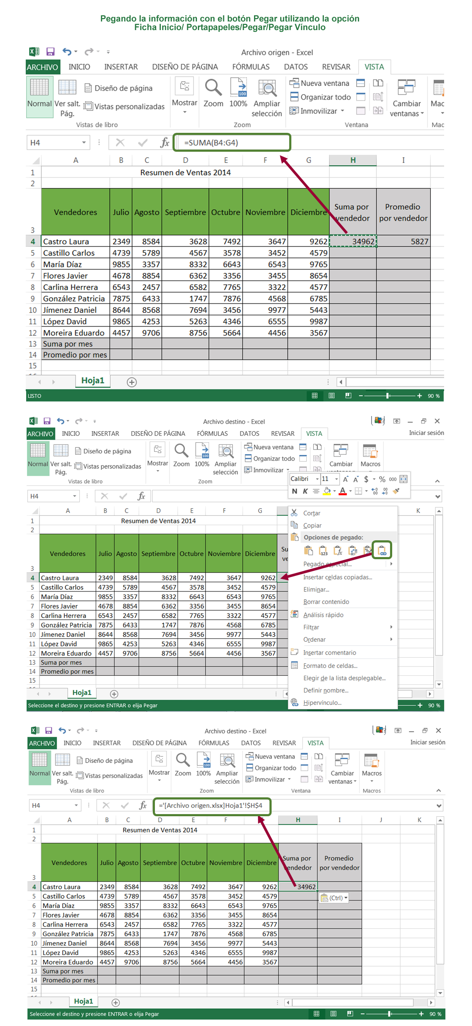The width and height of the screenshot is (472, 1026).
Task: Select Page Layout icon in Archivo origen status bar
Action: pos(332,395)
